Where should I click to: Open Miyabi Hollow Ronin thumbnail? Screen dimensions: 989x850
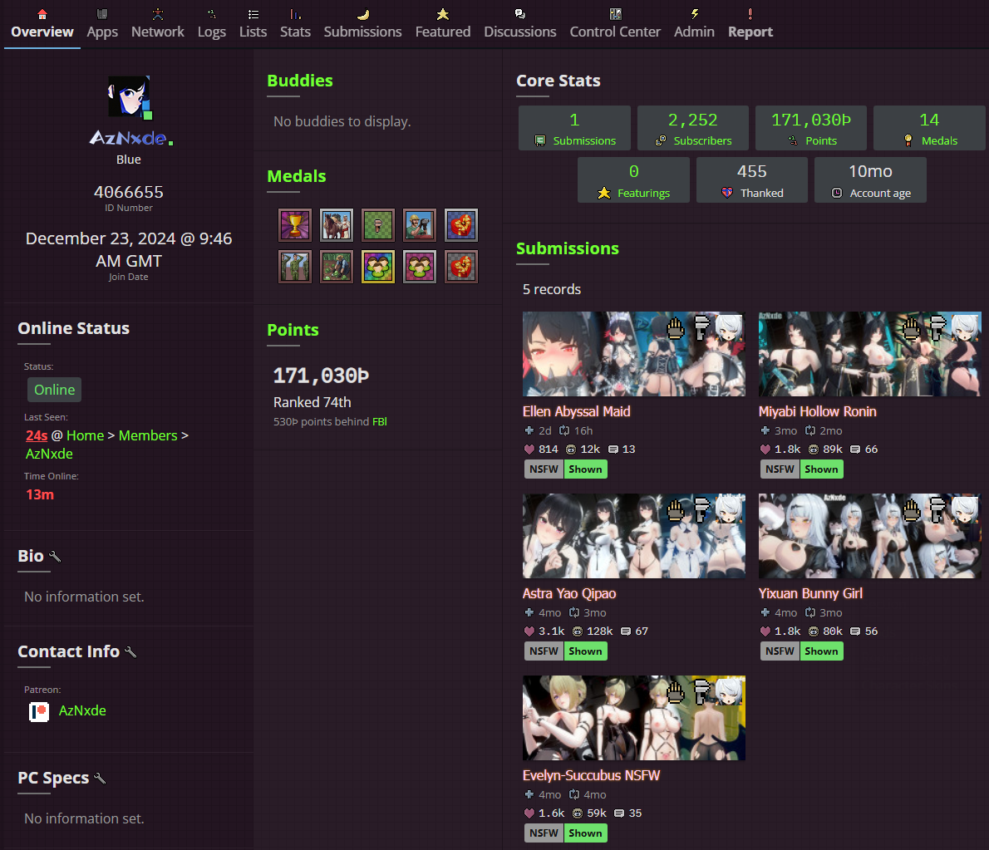(x=870, y=354)
